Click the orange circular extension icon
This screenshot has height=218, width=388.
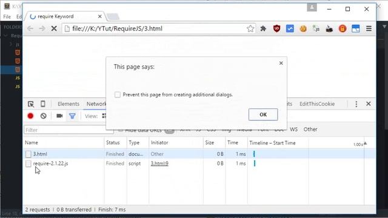click(x=343, y=28)
